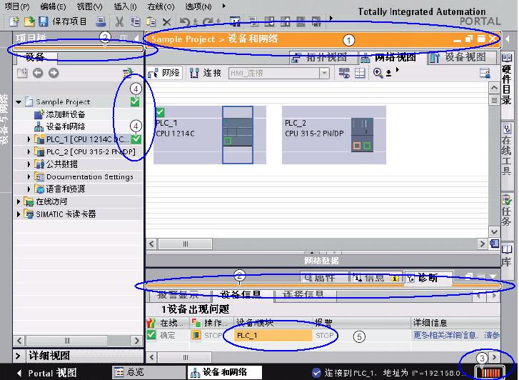519x380 pixels.
Task: Click the PLC_2 CPU 315-2 device graphic
Action: click(x=362, y=135)
